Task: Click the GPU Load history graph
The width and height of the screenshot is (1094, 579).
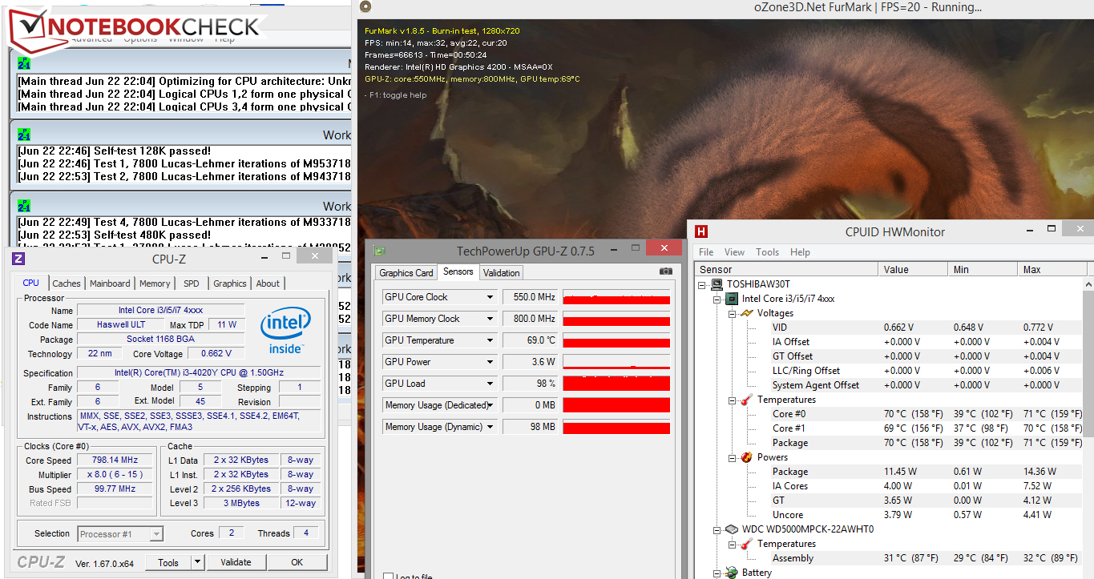Action: click(616, 384)
